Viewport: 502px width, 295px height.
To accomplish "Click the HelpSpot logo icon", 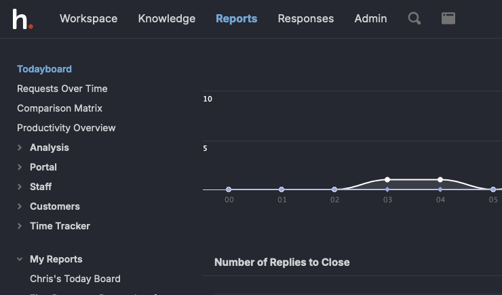I will click(x=22, y=19).
